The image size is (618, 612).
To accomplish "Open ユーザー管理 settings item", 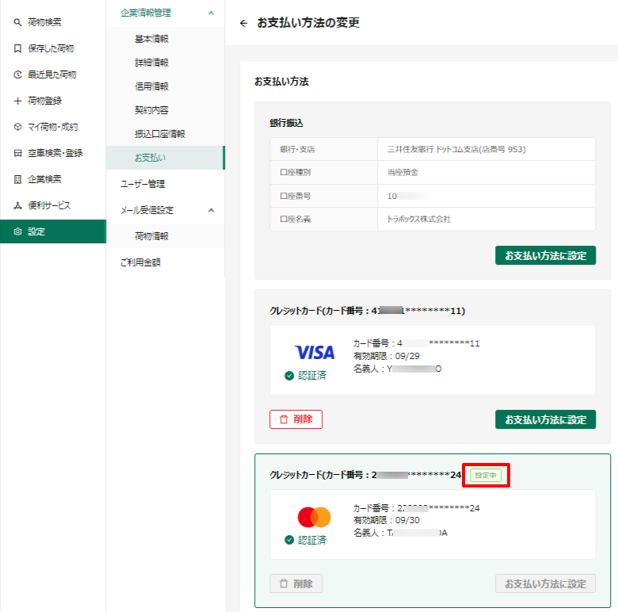I will (x=165, y=184).
